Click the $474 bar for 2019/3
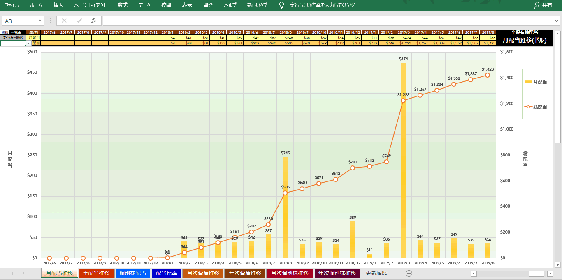562x280 pixels. pyautogui.click(x=403, y=160)
